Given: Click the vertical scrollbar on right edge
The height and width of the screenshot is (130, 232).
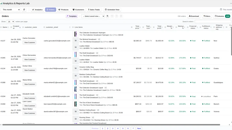Looking at the screenshot, I should click(231, 41).
